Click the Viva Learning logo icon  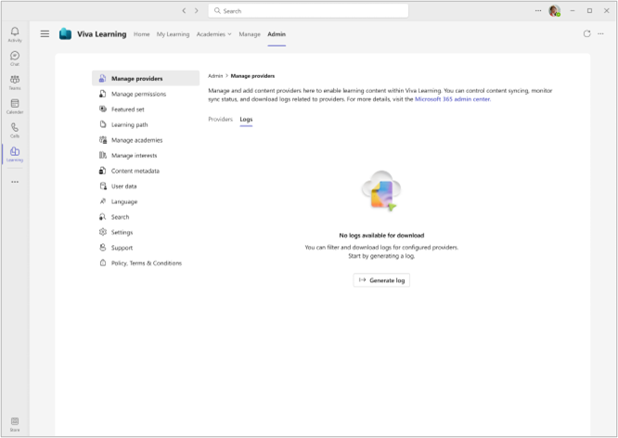click(66, 34)
